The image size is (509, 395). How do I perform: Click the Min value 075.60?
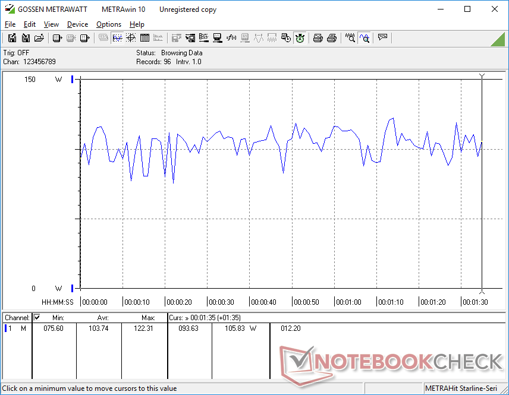54,328
